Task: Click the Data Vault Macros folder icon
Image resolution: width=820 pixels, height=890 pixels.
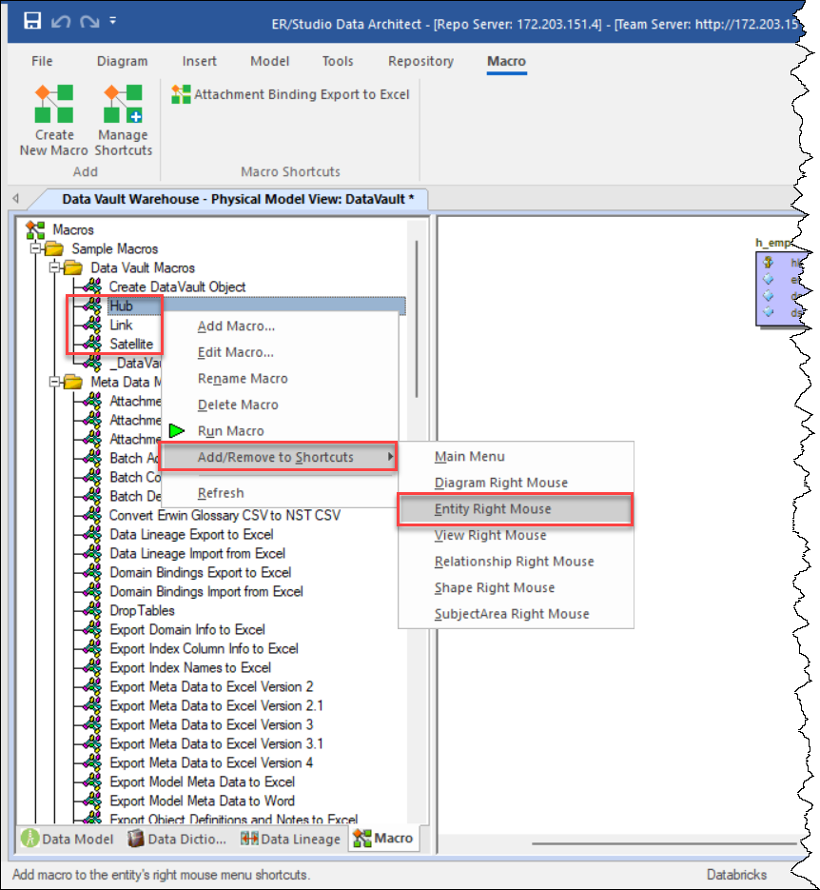Action: click(x=73, y=267)
